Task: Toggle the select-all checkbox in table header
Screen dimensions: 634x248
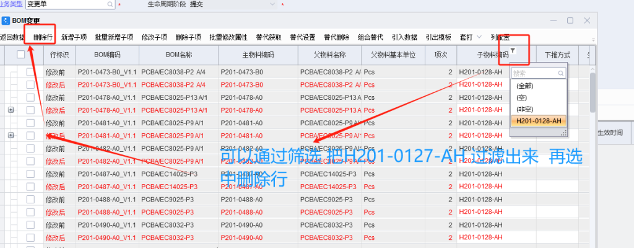Action: click(x=21, y=55)
